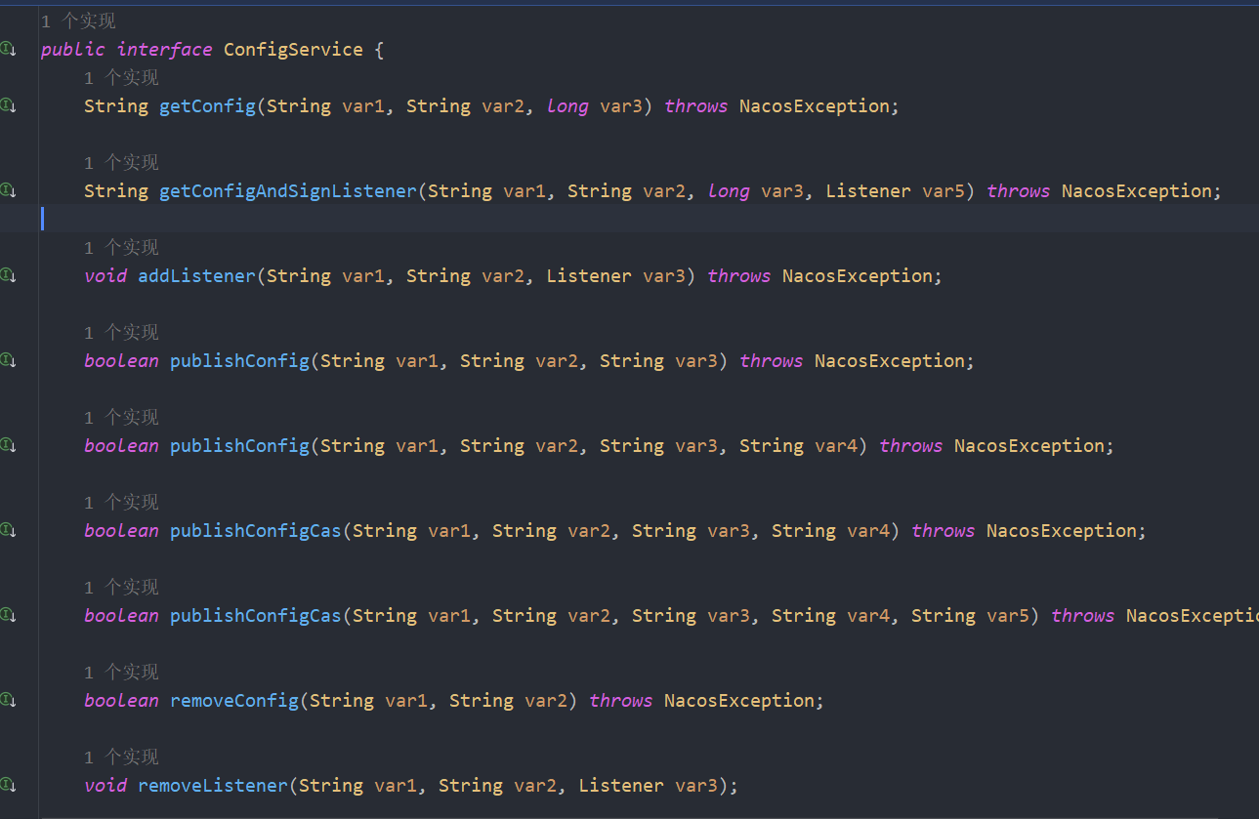Click NacosException on the getConfig line
Image resolution: width=1259 pixels, height=819 pixels.
point(815,106)
